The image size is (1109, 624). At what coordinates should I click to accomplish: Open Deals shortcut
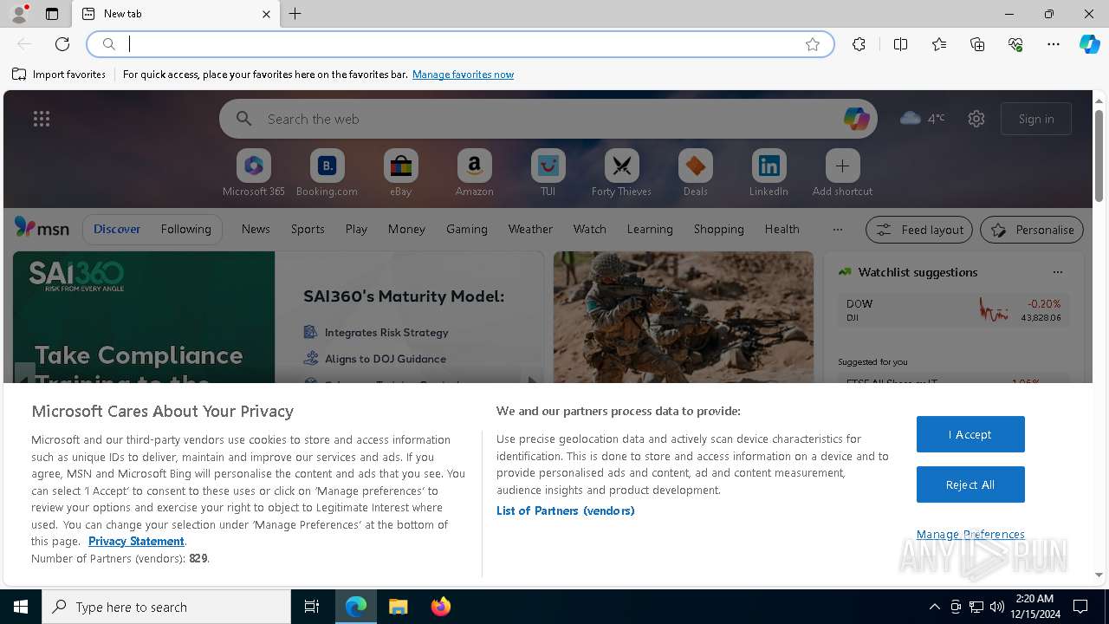click(x=695, y=172)
